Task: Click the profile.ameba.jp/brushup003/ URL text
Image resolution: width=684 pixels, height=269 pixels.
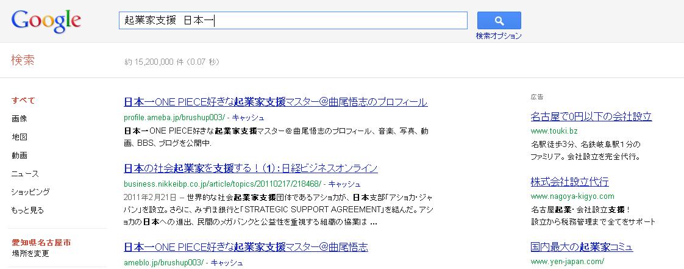Action: pos(174,118)
